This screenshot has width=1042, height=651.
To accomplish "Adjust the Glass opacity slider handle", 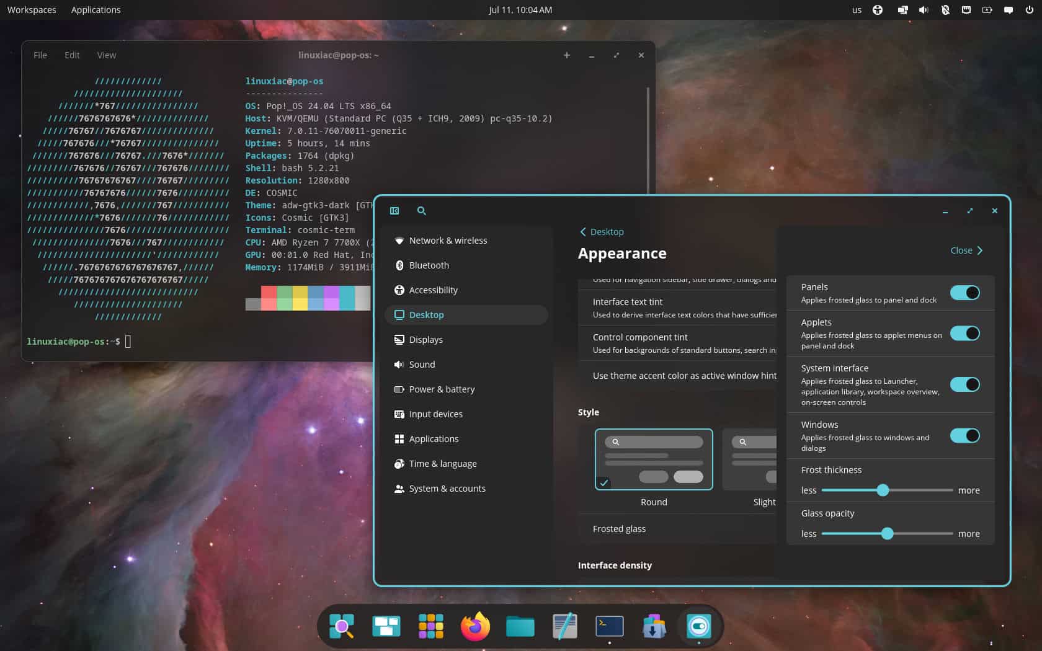I will click(888, 534).
